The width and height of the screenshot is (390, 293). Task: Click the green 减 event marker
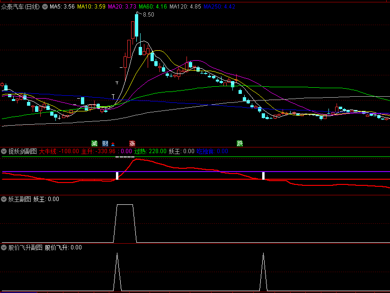pyautogui.click(x=94, y=144)
